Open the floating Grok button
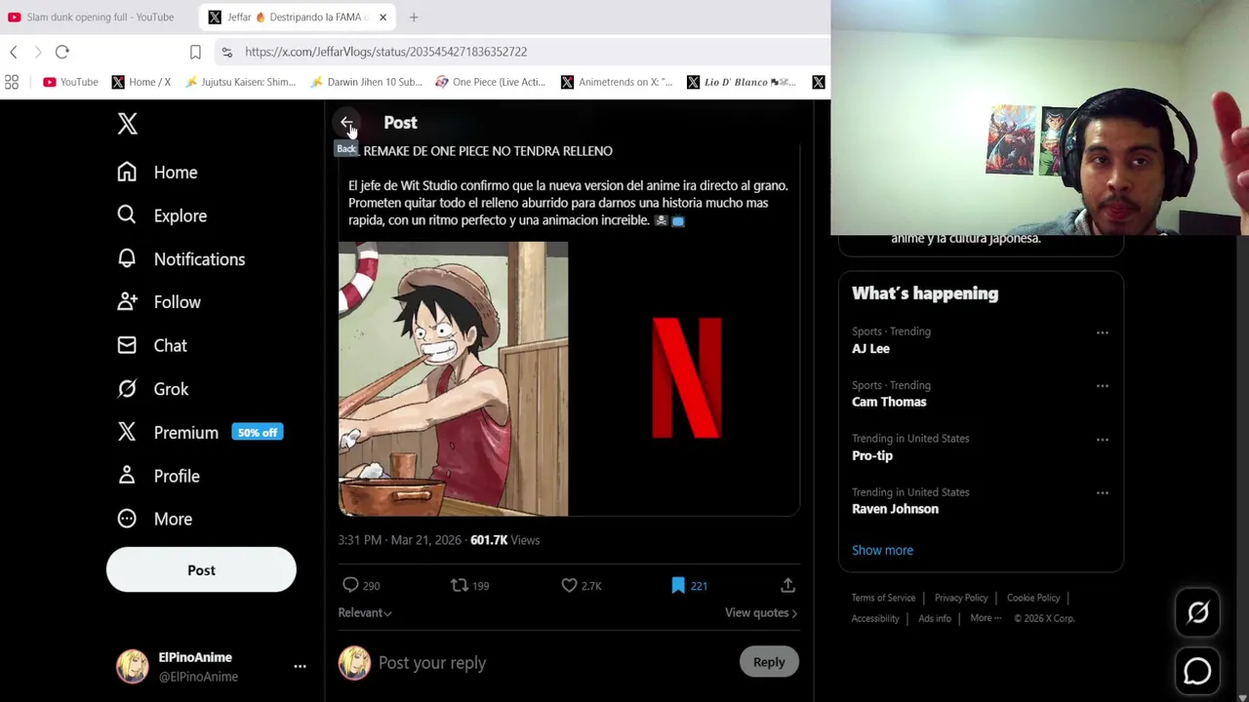This screenshot has height=702, width=1249. click(x=1197, y=612)
